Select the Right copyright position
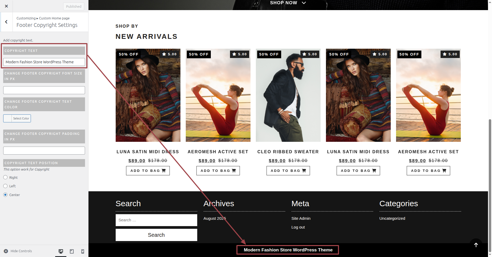The height and width of the screenshot is (257, 492). [5, 177]
